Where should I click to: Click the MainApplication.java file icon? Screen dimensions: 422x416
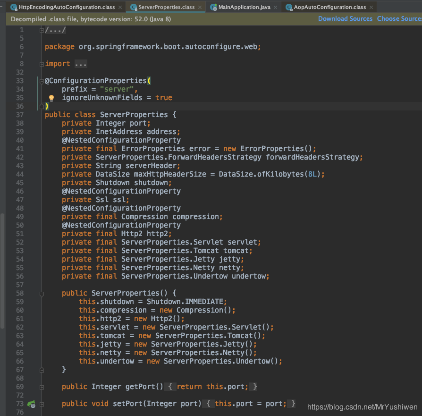213,8
